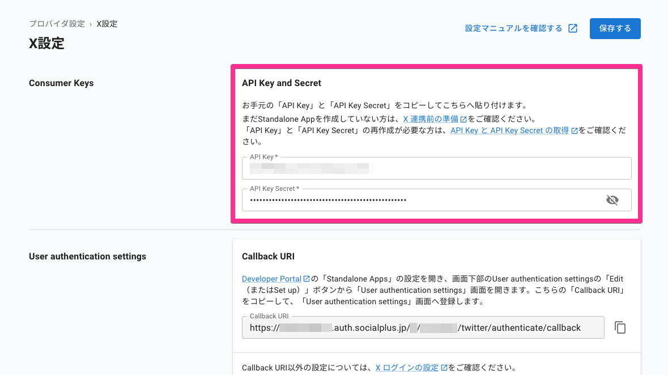Open X 連携前の準備 link
This screenshot has width=668, height=375.
[x=430, y=119]
